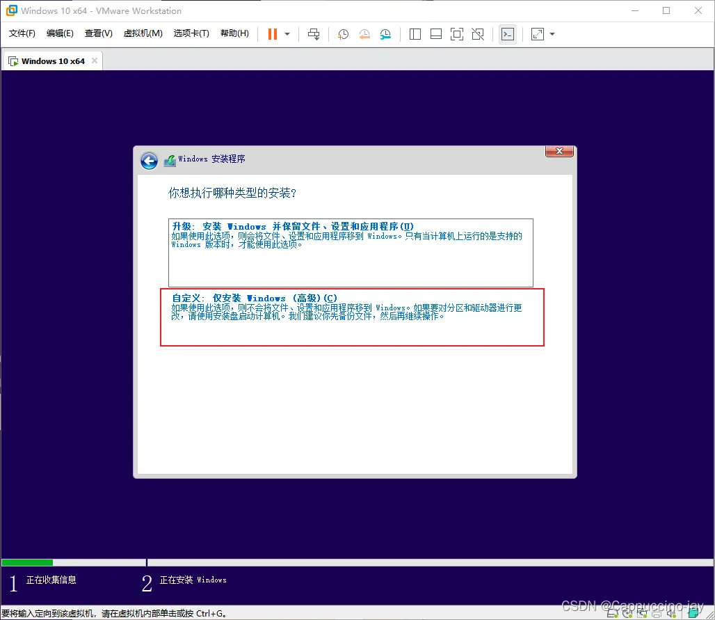The height and width of the screenshot is (620, 715).
Task: Minimize the VMware Workstation window
Action: [x=635, y=10]
